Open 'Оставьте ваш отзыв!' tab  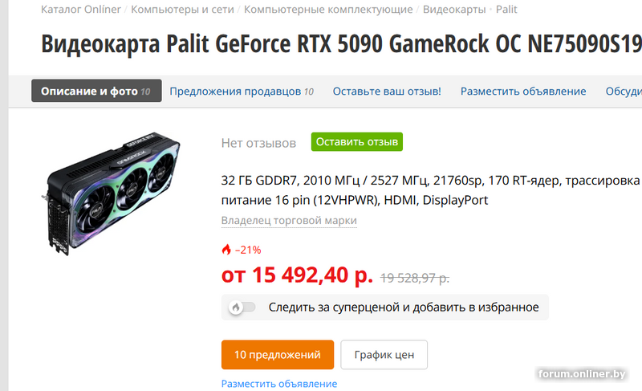coord(387,92)
